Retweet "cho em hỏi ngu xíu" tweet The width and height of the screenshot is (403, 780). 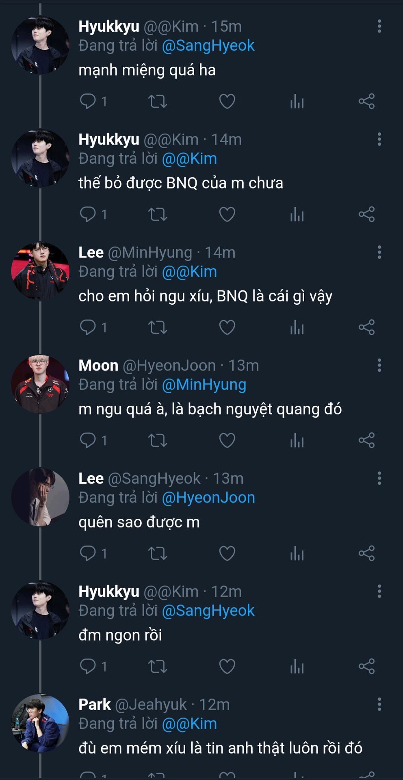point(158,327)
